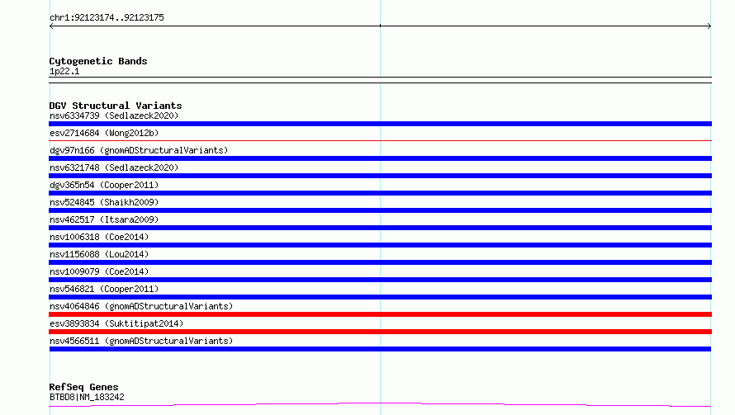Viewport: 735px width, 415px height.
Task: Open the dgv365n54 (Cooper2011) label
Action: [104, 185]
